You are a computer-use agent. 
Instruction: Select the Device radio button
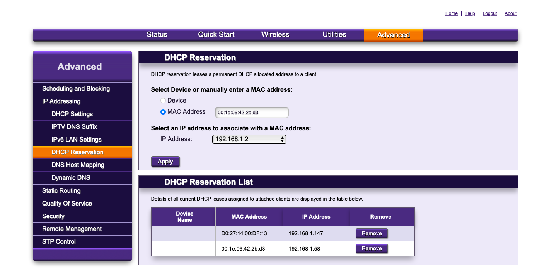163,101
